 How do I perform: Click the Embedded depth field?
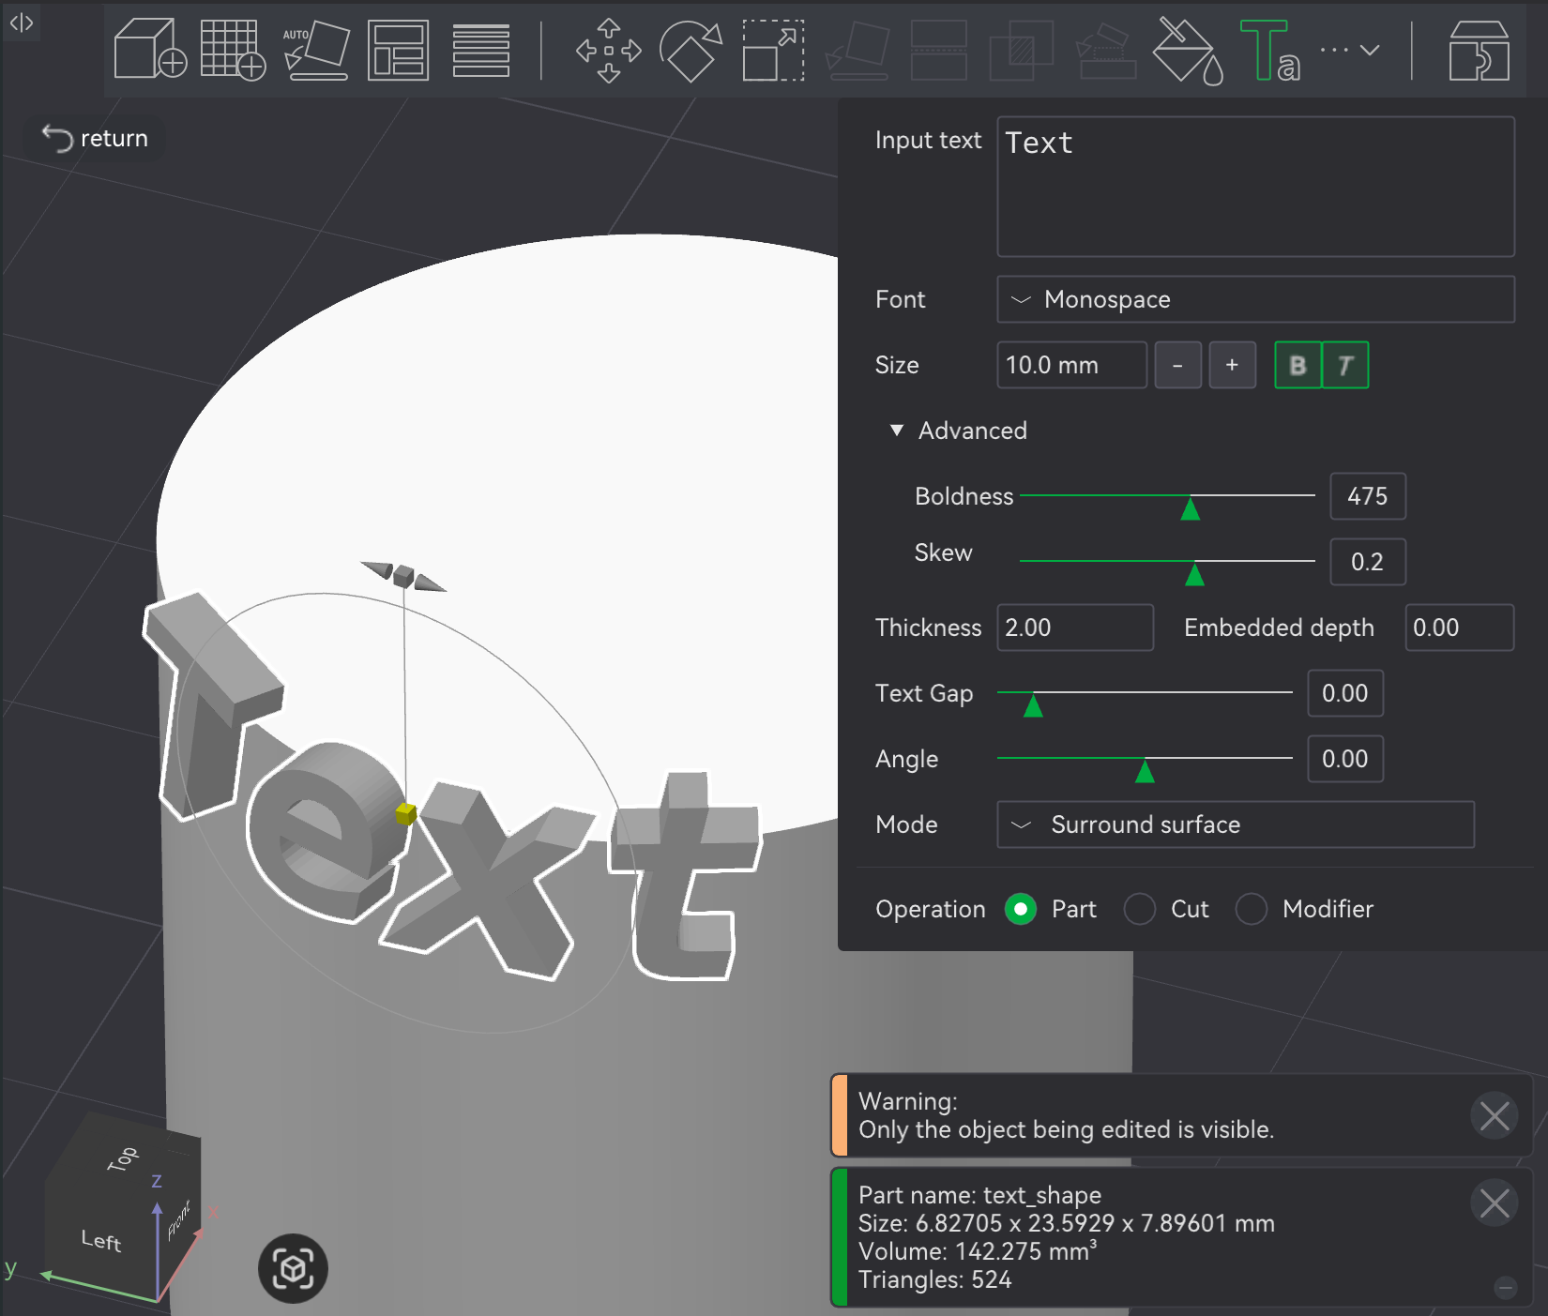pyautogui.click(x=1459, y=628)
